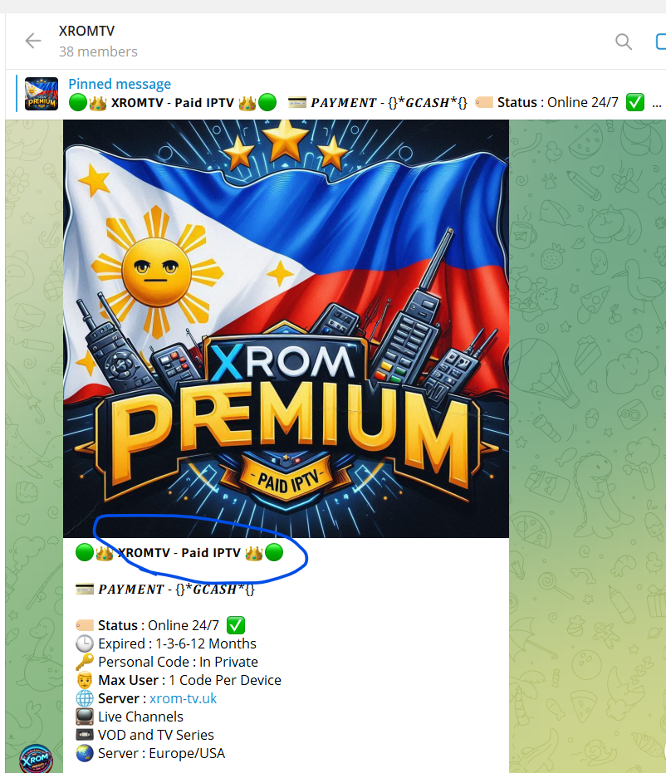The height and width of the screenshot is (773, 666).
Task: Click the blue panel icon beside search
Action: [x=660, y=42]
